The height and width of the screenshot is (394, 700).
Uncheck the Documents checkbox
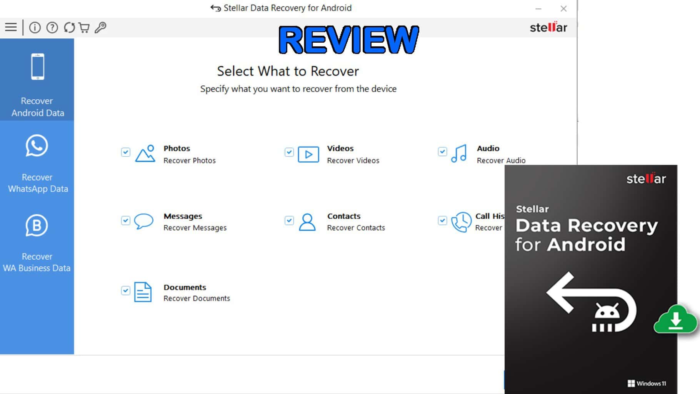tap(126, 290)
